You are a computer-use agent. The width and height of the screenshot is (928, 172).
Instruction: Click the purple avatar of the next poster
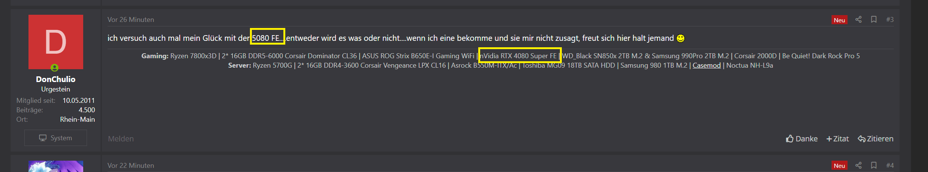[56, 166]
